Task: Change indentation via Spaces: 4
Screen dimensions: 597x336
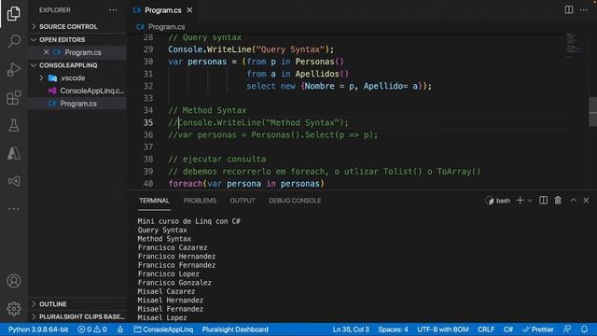Action: [393, 329]
